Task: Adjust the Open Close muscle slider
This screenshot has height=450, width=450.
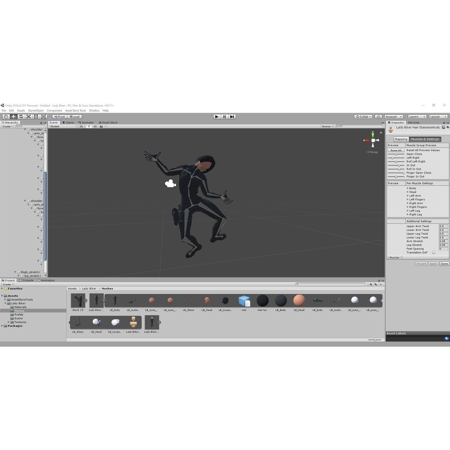Action: (x=396, y=154)
